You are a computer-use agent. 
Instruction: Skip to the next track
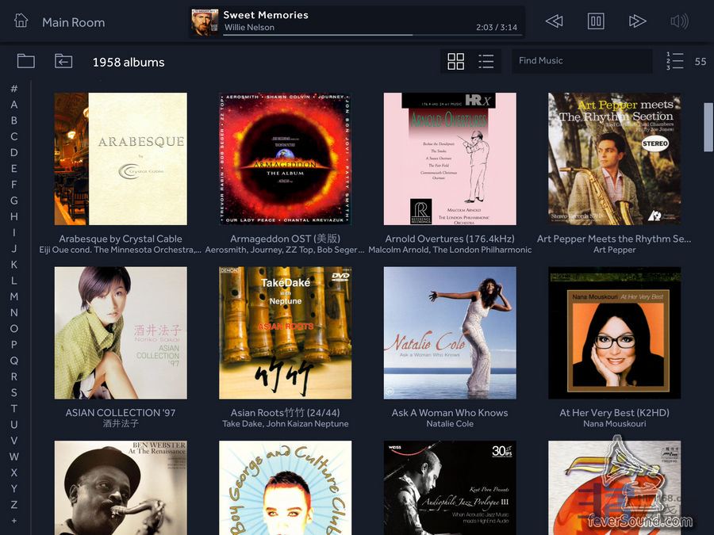pos(637,21)
